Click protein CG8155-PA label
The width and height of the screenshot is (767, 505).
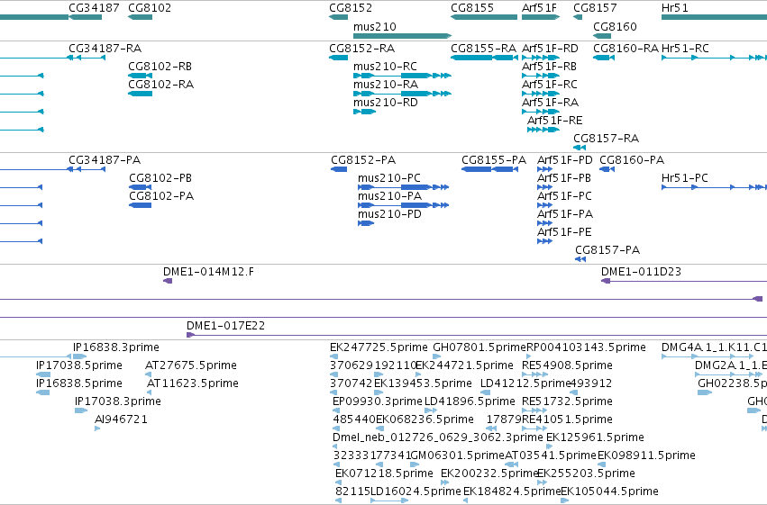494,160
